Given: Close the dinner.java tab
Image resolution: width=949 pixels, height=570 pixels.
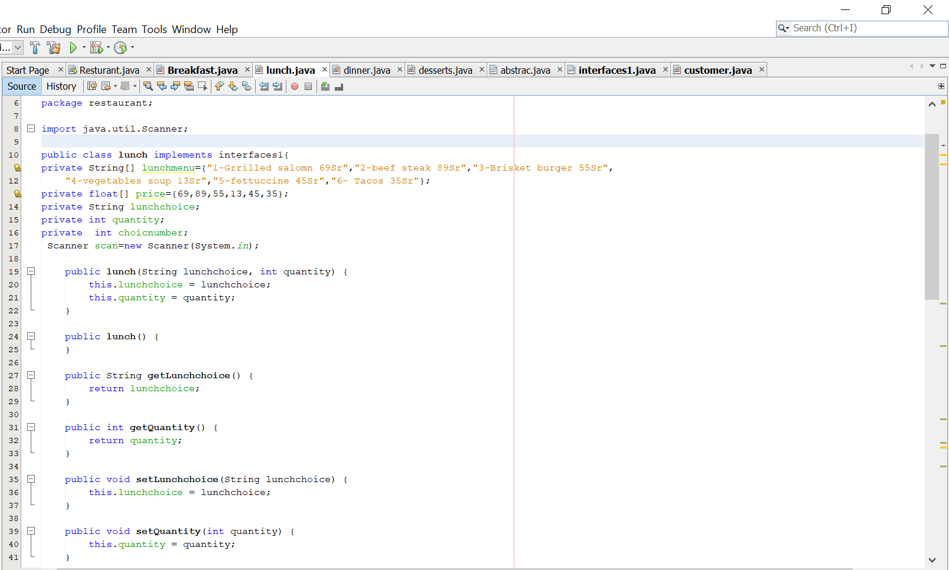Looking at the screenshot, I should point(400,70).
